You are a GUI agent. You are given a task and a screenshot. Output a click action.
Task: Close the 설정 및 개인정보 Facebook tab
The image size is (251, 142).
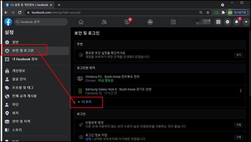[x=51, y=5]
